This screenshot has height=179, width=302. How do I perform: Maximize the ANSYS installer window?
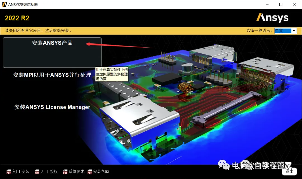point(281,4)
